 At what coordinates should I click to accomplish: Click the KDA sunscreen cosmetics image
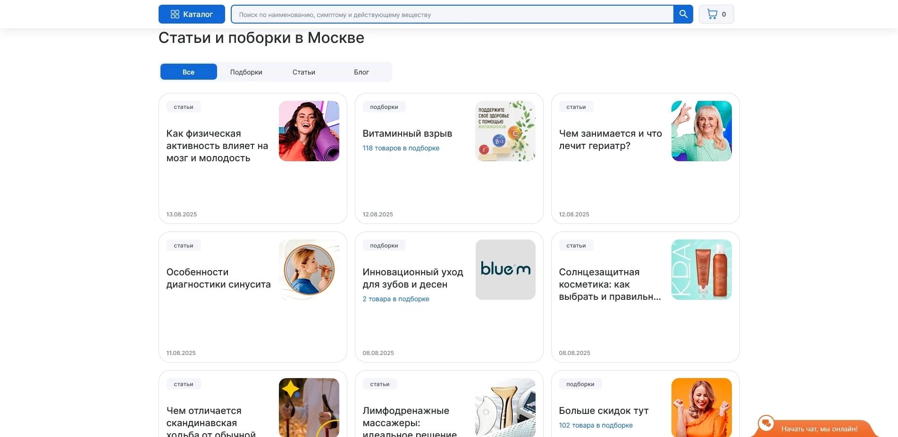coord(702,270)
